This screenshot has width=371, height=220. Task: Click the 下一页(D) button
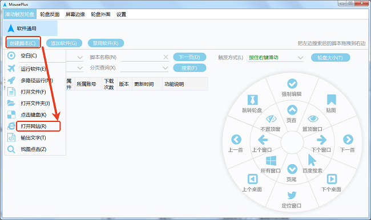(189, 57)
